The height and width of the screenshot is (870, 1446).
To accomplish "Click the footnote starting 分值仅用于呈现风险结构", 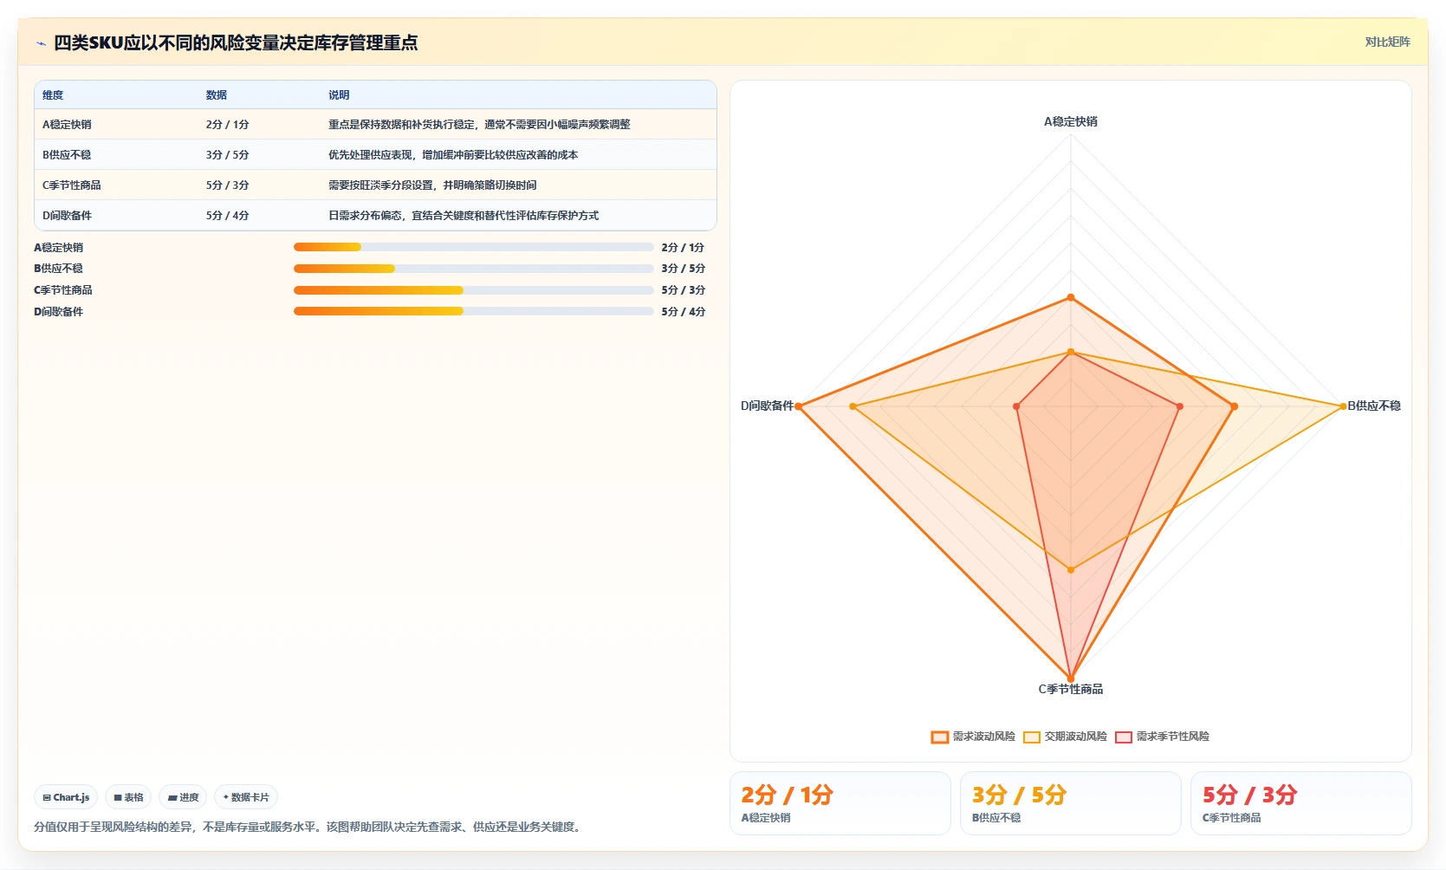I will [307, 827].
